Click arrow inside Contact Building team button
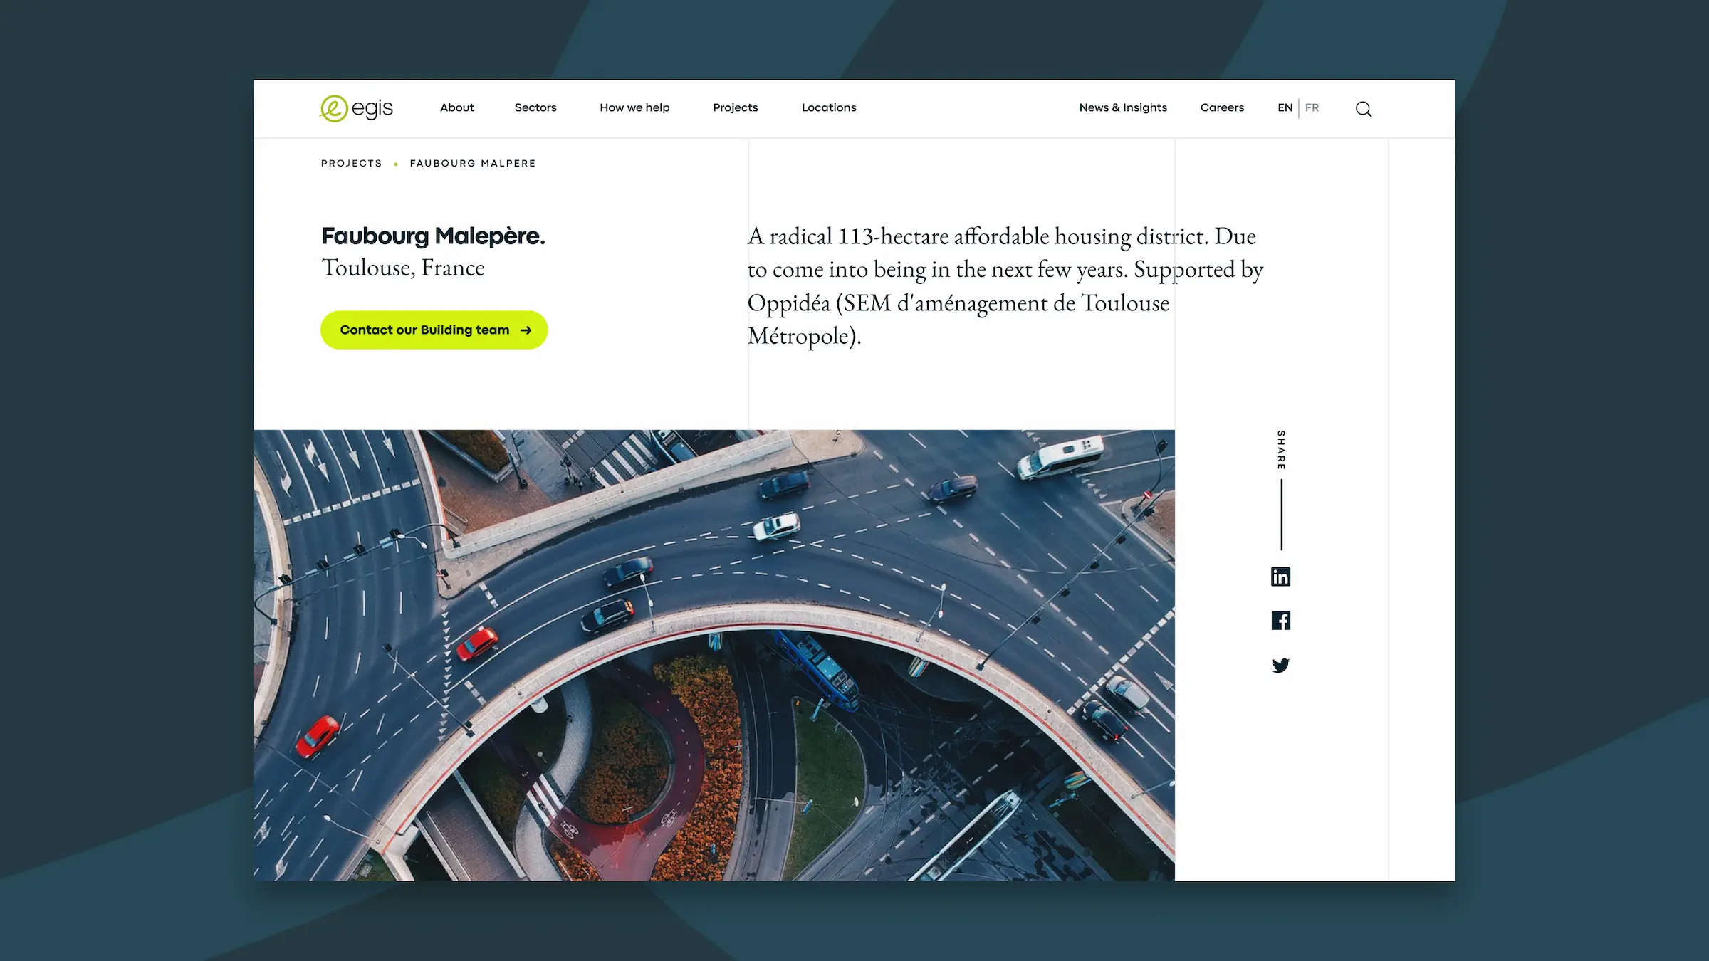 coord(526,330)
